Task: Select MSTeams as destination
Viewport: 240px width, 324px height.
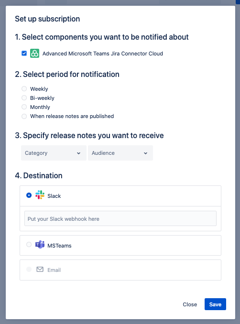Action: (29, 245)
